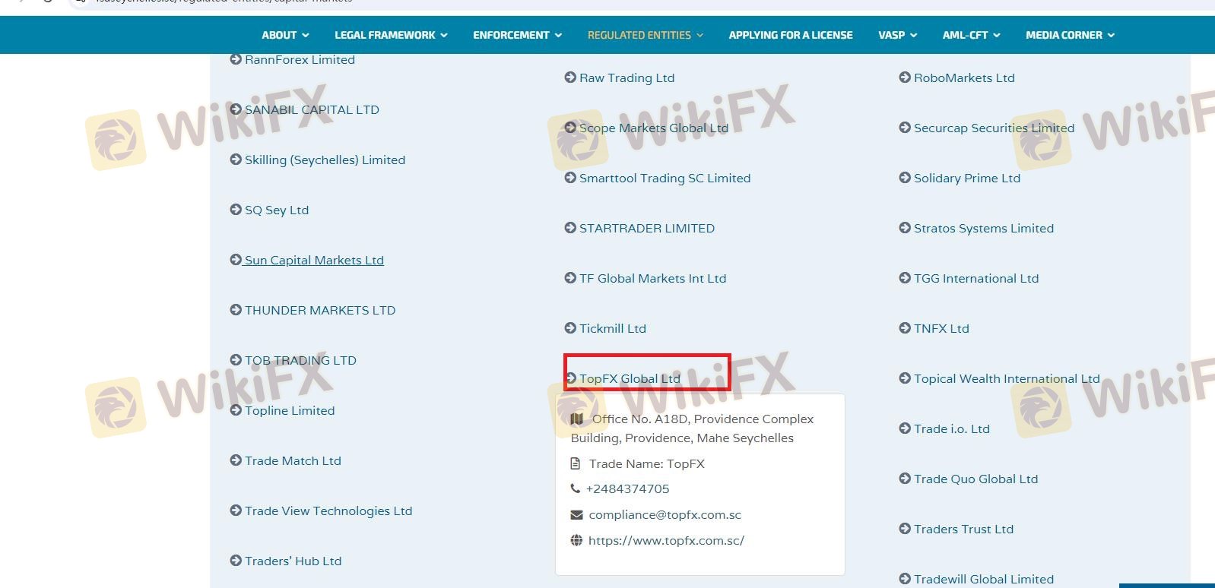
Task: Open the ENFORCEMENT dropdown
Action: tap(517, 35)
